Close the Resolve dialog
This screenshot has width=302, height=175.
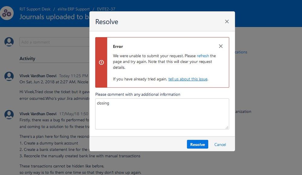[x=227, y=21]
